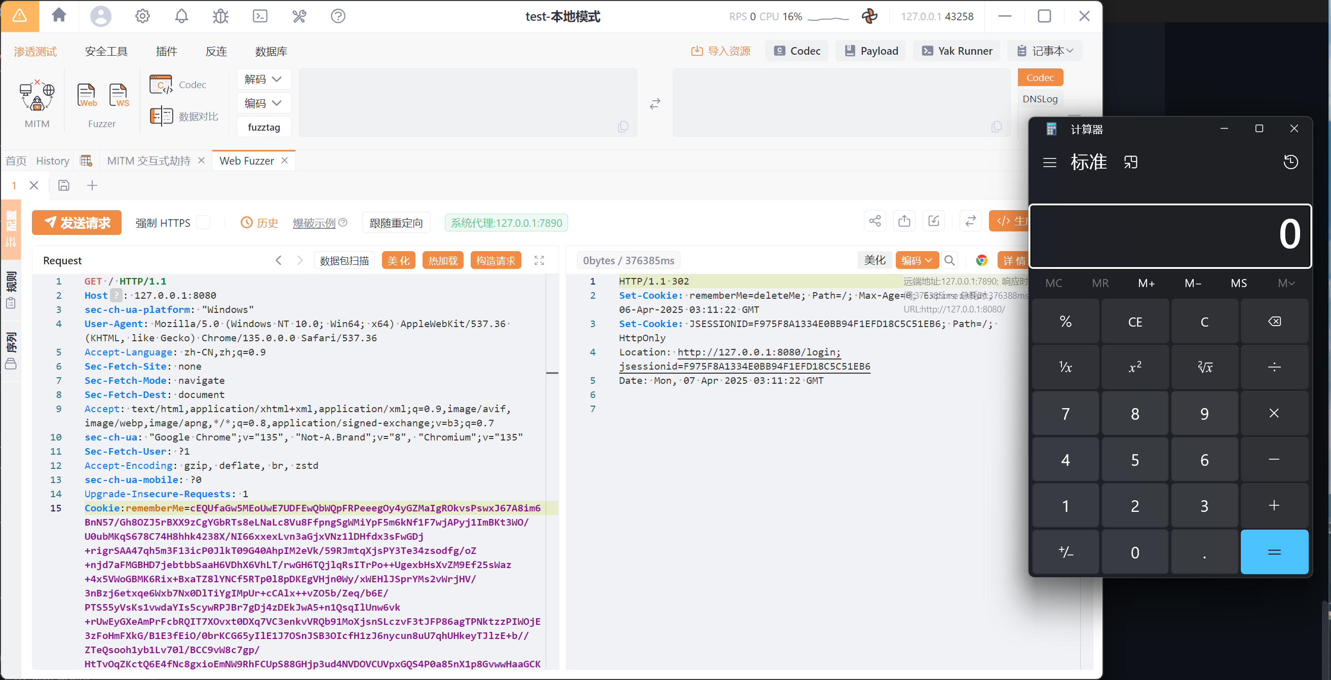
Task: Switch to the 安全工具 menu tab
Action: 106,51
